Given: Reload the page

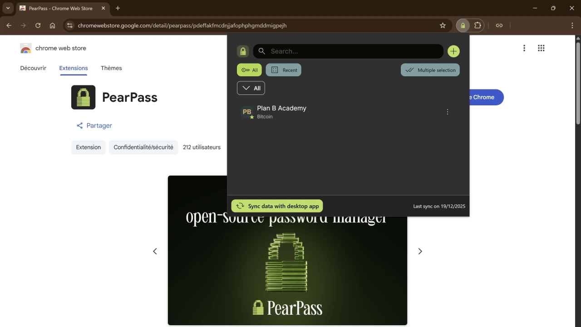Looking at the screenshot, I should (38, 25).
